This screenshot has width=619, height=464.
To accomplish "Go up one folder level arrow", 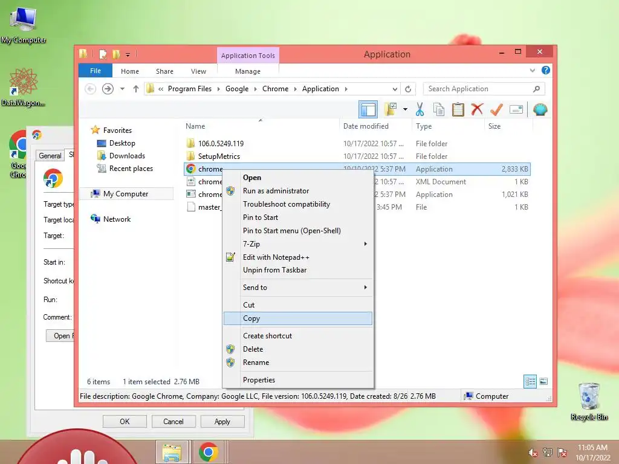I will point(136,89).
